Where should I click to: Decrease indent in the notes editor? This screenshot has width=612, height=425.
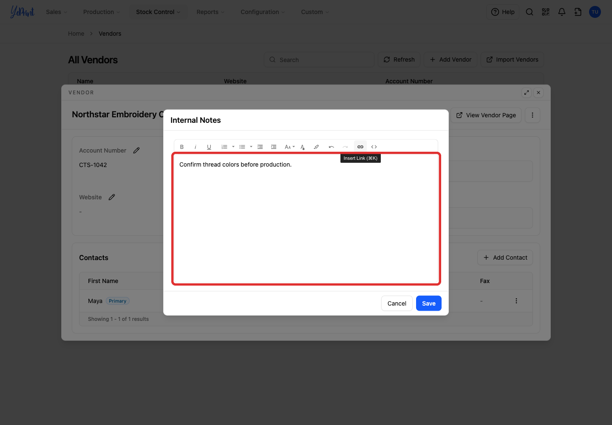(x=260, y=147)
